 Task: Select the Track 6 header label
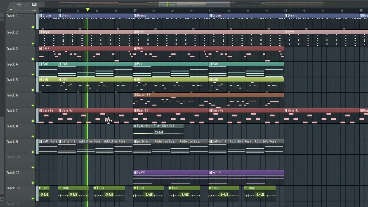tap(12, 95)
